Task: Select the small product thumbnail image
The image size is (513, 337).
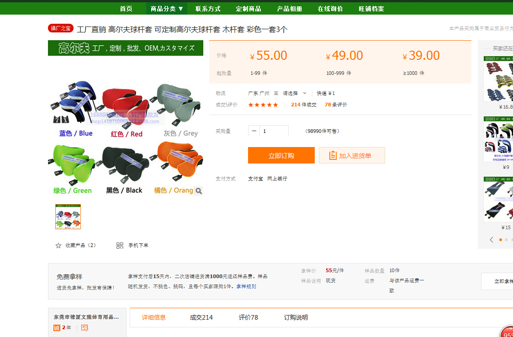Action: pos(68,217)
